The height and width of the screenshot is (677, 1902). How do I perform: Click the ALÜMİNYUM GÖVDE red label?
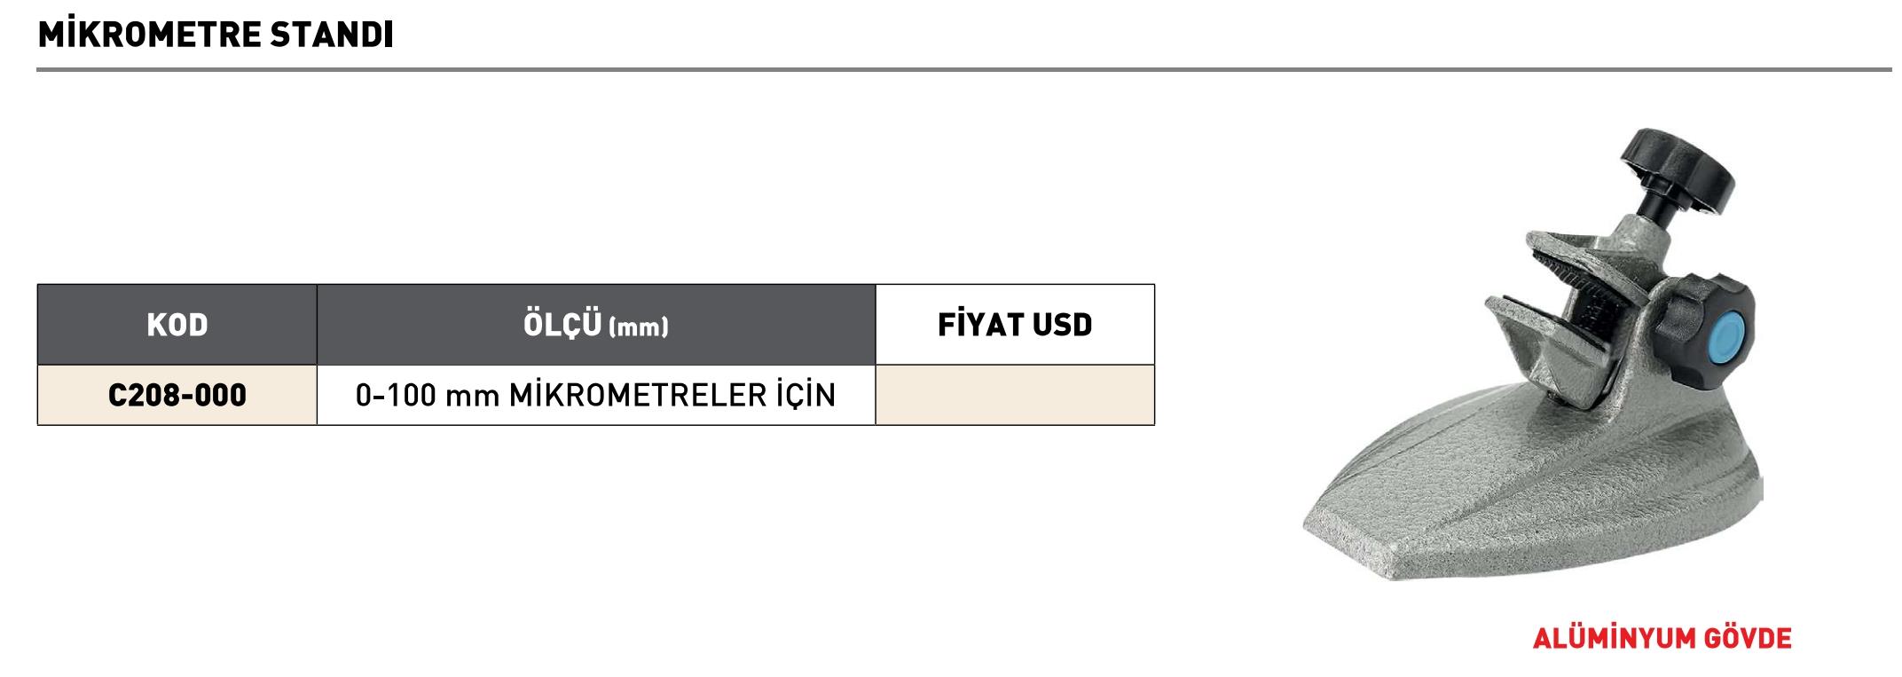(1662, 639)
